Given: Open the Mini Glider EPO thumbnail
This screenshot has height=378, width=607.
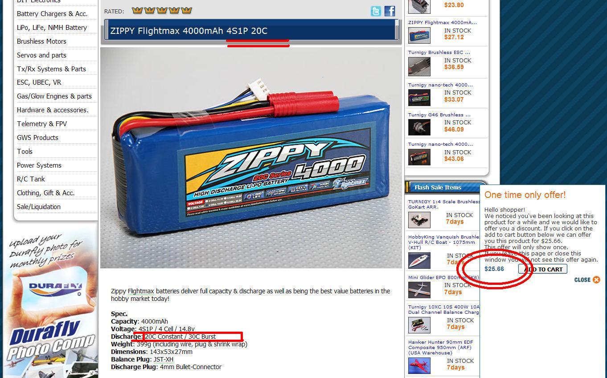Looking at the screenshot, I should [419, 290].
